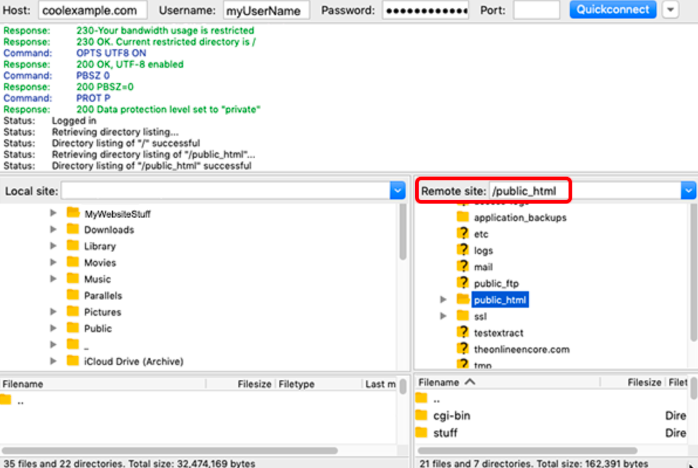
Task: Click the Host input field
Action: tap(91, 10)
